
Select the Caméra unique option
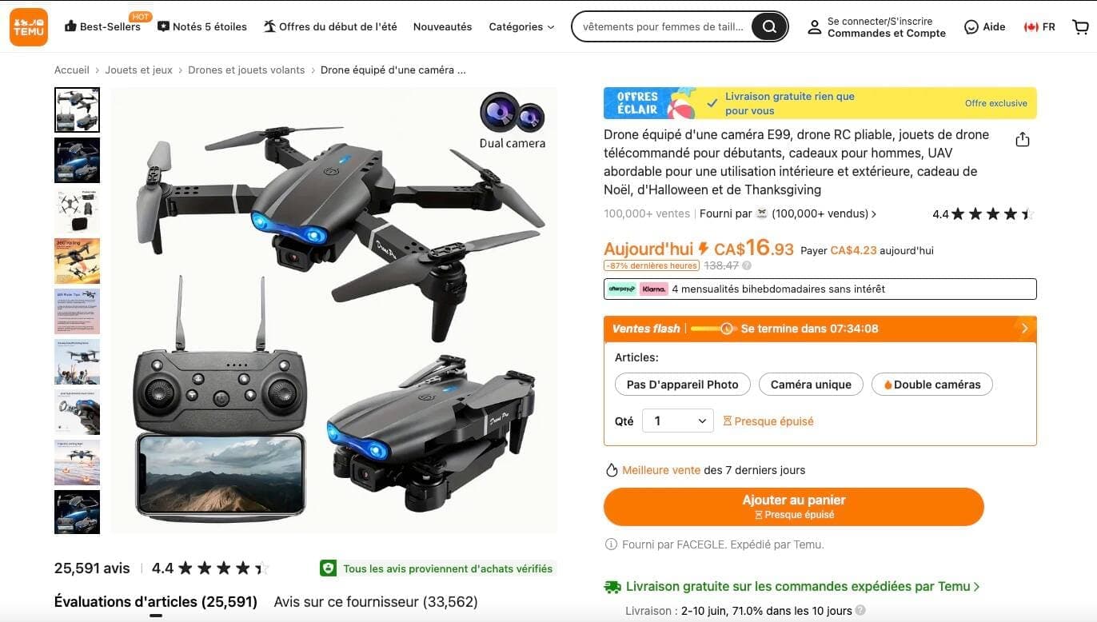pyautogui.click(x=811, y=385)
